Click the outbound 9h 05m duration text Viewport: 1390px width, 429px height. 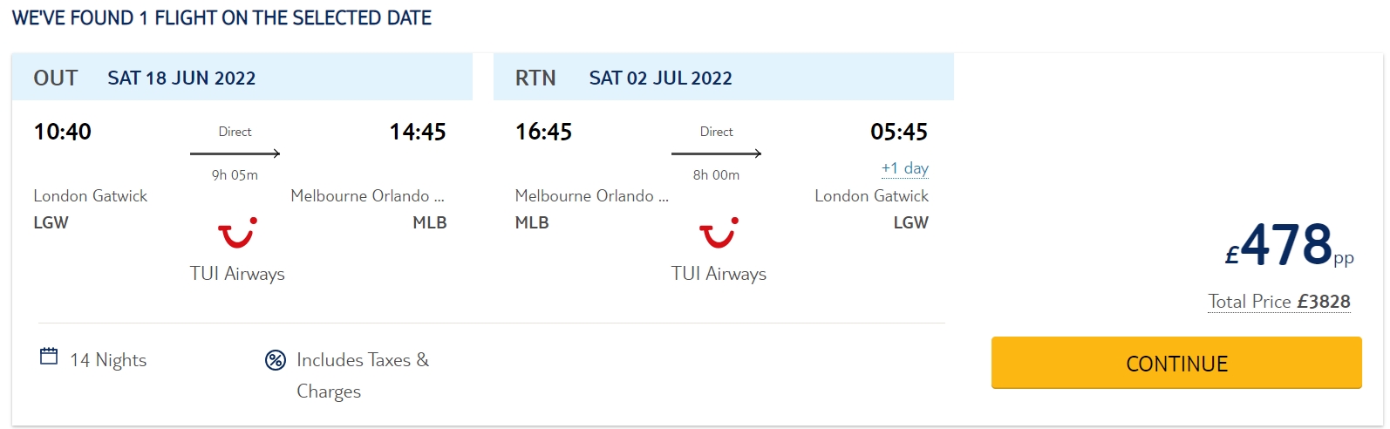[x=235, y=175]
